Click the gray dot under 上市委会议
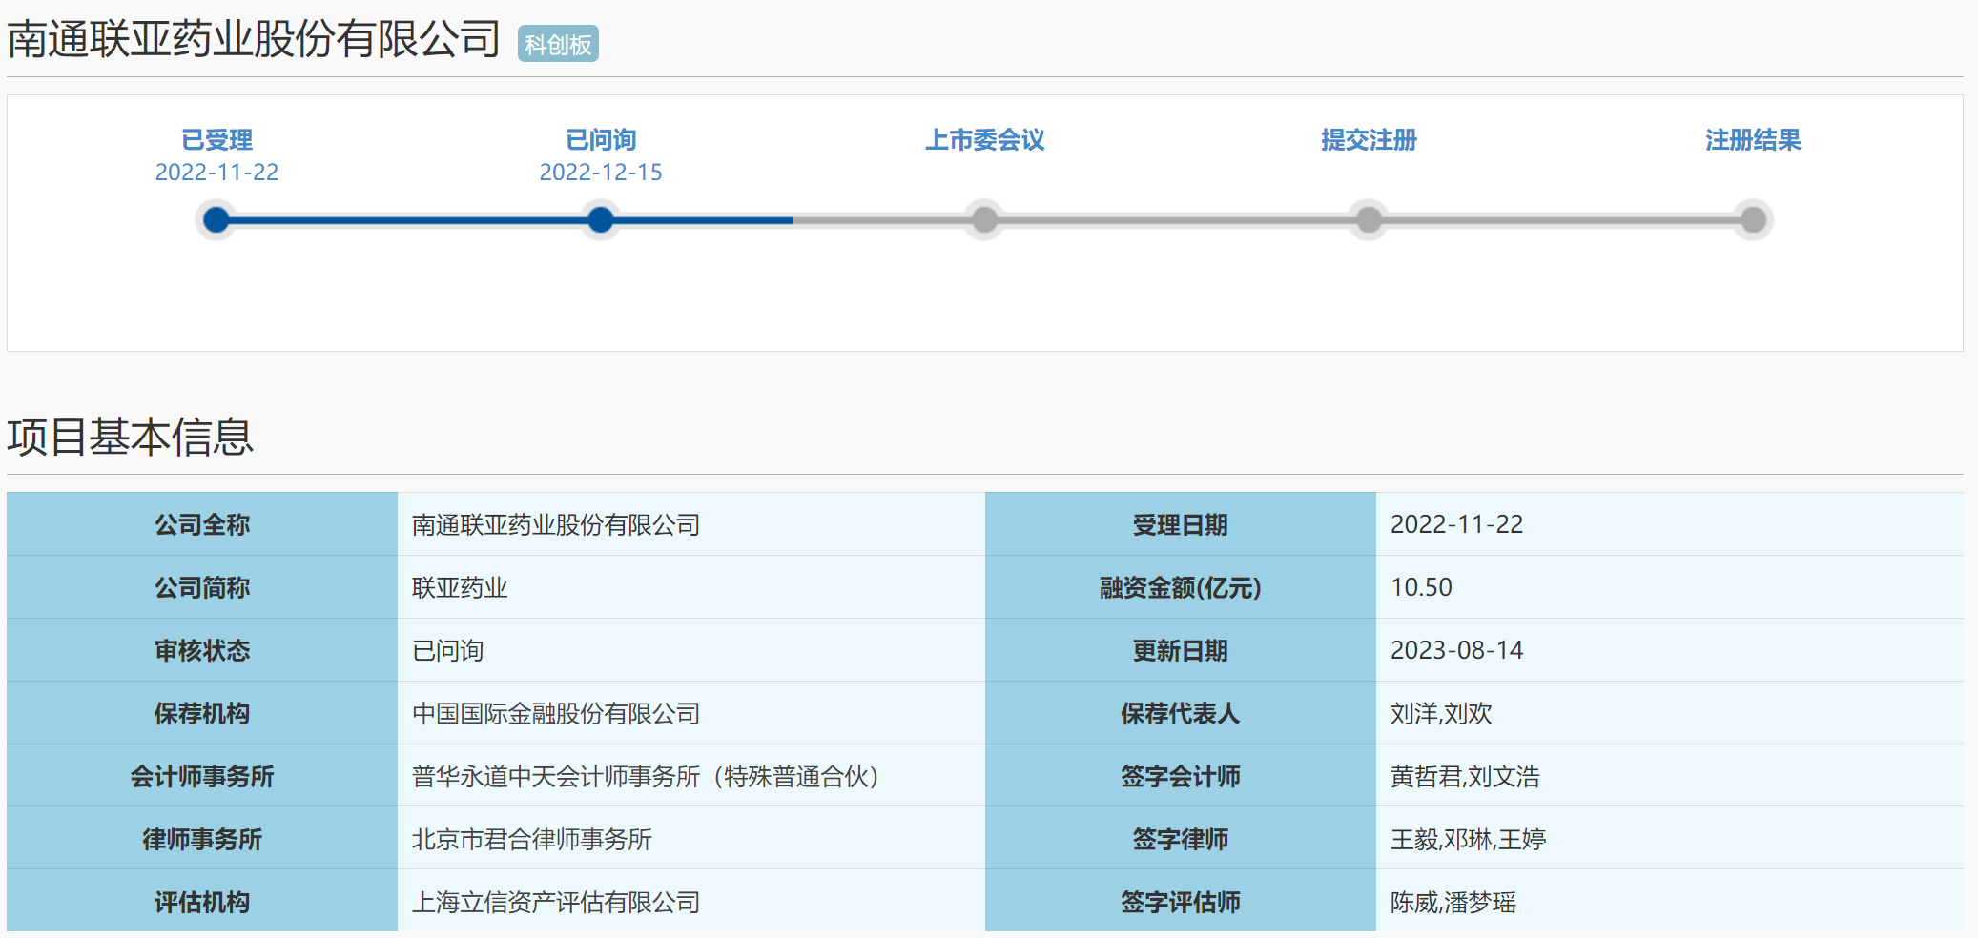The width and height of the screenshot is (1978, 938). tap(985, 220)
